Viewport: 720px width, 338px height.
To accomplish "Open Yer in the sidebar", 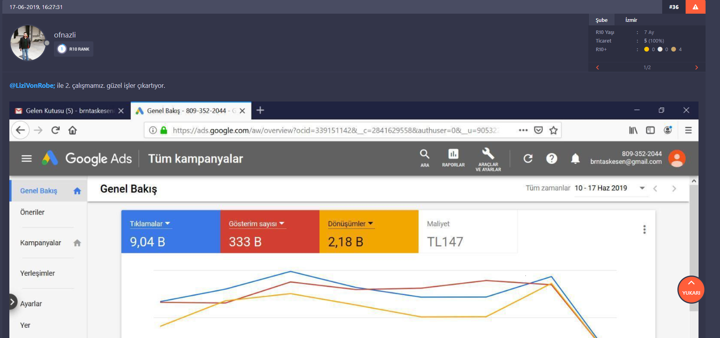I will pos(25,325).
